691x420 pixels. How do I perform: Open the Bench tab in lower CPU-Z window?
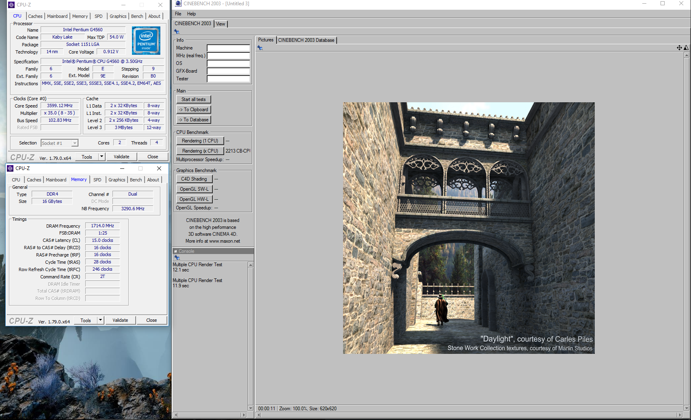coord(136,180)
